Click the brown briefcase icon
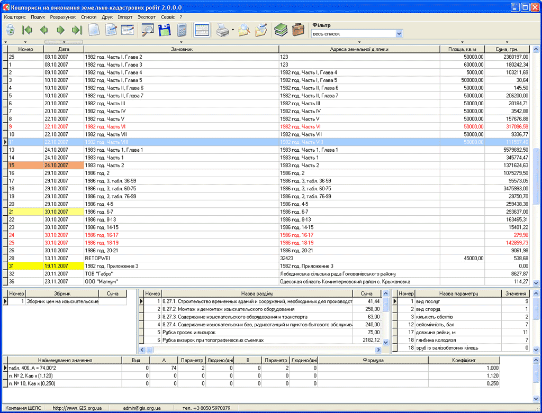The height and width of the screenshot is (413, 542). [x=298, y=30]
